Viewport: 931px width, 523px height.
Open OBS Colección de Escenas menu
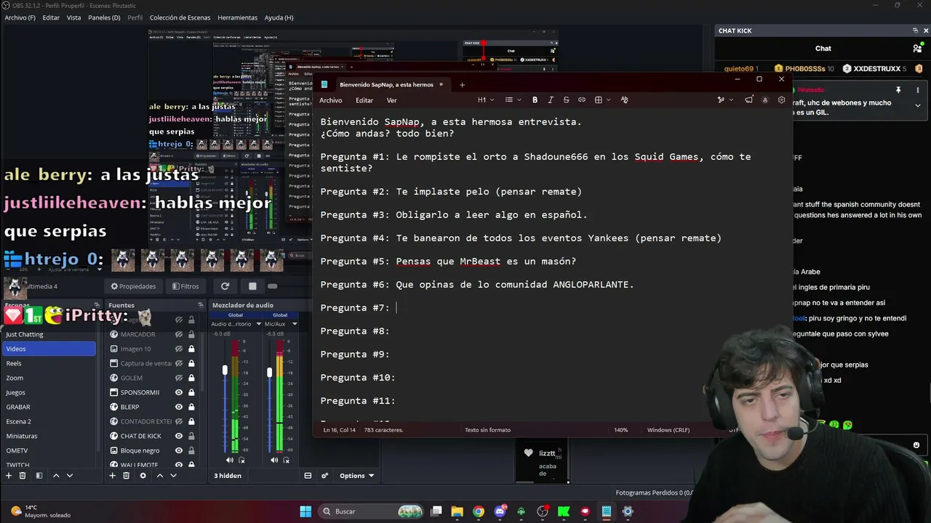pyautogui.click(x=180, y=17)
